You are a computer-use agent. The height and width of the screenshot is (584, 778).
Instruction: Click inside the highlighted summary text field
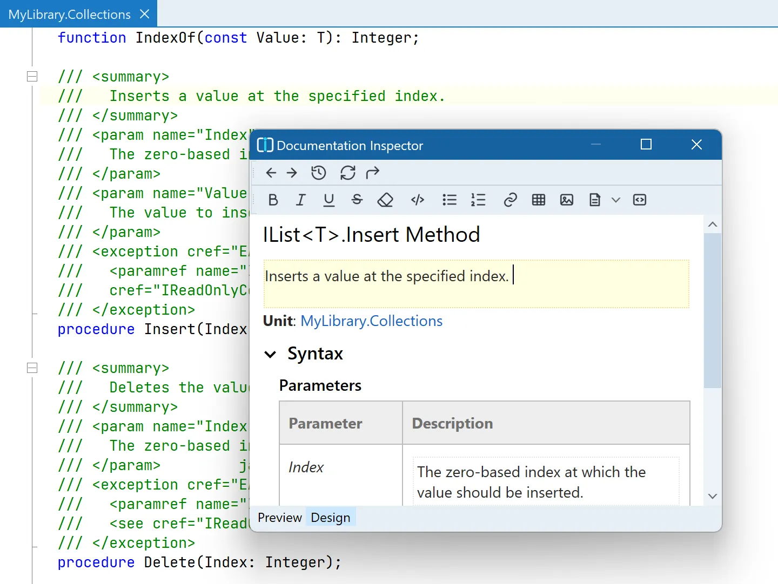click(477, 284)
